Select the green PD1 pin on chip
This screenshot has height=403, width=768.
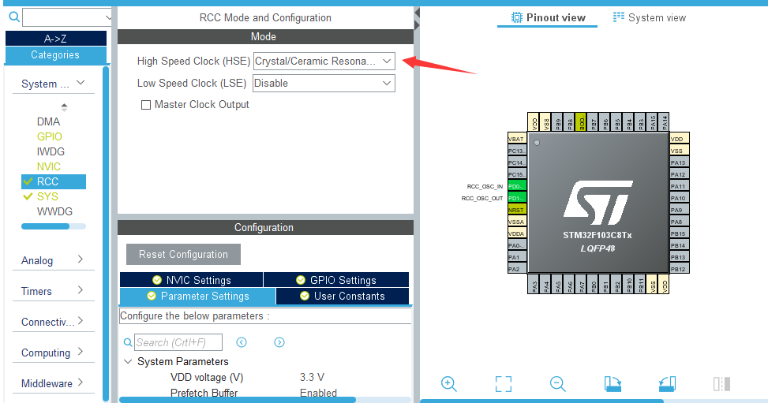[x=517, y=198]
